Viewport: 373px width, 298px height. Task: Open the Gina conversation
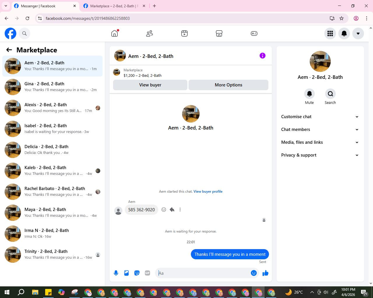(x=52, y=87)
